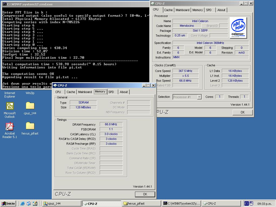The width and height of the screenshot is (276, 207).
Task: Click the Intel Celeron name field
Action: point(200,21)
